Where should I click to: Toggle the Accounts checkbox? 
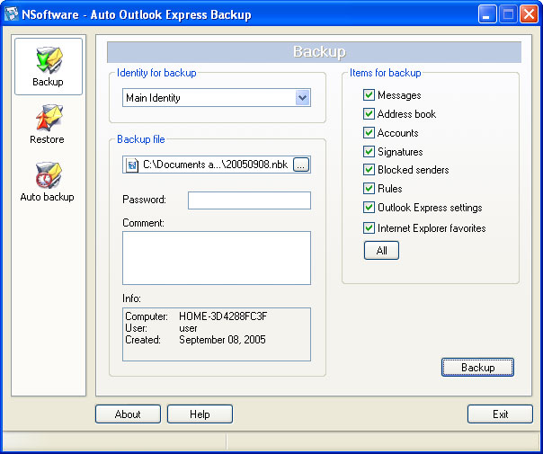click(369, 133)
